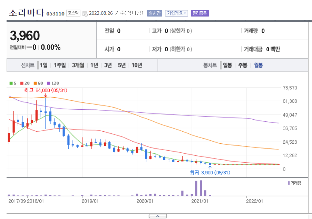This screenshot has height=219, width=312.
Task: Click the 전일 previous close value
Action: coord(119,31)
